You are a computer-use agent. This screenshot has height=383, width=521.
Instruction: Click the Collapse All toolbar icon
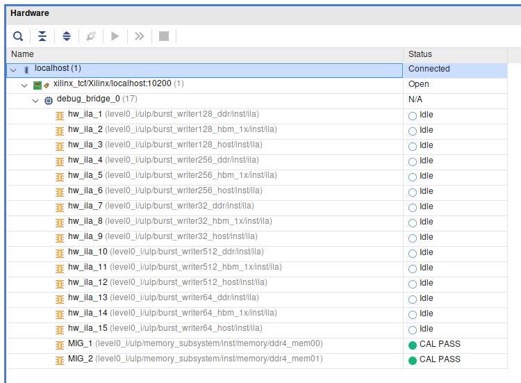pos(42,36)
